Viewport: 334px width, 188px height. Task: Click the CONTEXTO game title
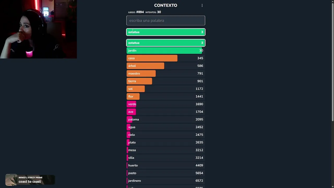(x=165, y=5)
